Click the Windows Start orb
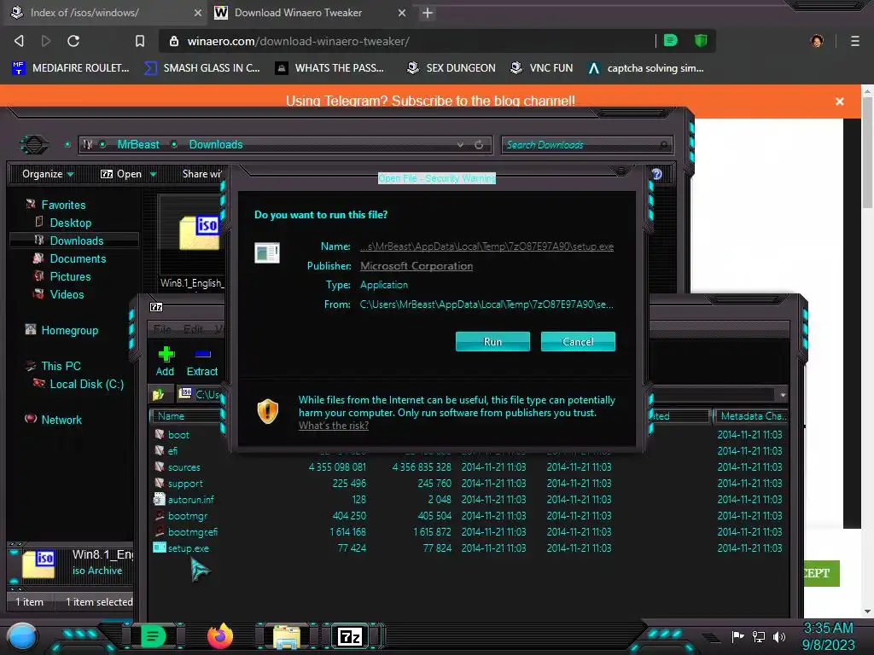874x655 pixels. 22,636
